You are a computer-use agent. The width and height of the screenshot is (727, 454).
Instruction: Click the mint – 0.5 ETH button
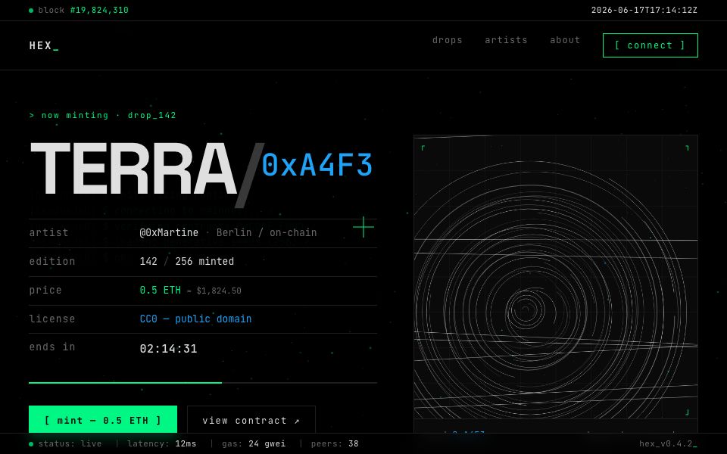pos(103,420)
